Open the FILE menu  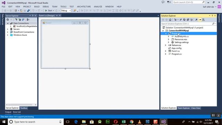tap(3, 7)
